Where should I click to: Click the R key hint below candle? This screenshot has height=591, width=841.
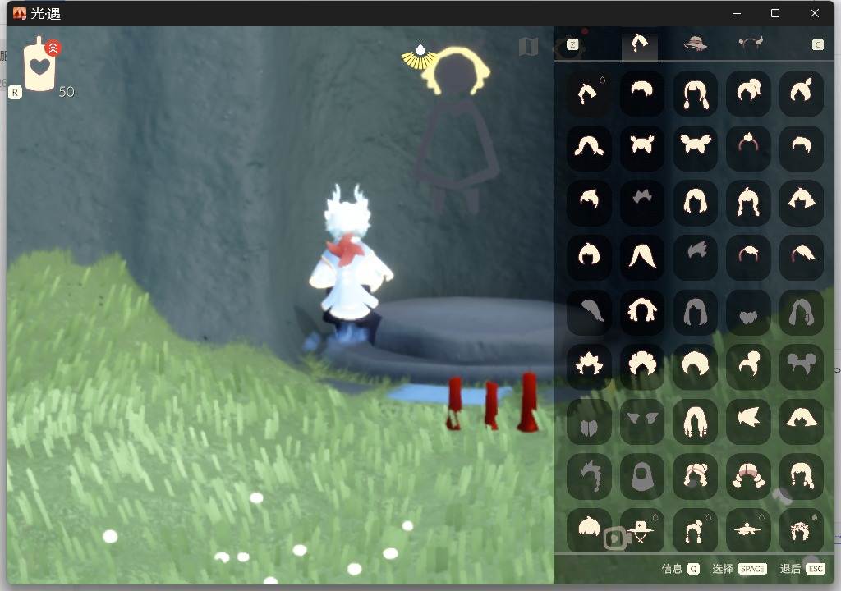coord(15,93)
